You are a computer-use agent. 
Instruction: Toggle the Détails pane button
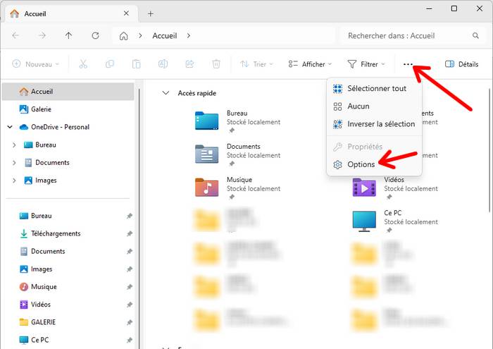(x=461, y=64)
